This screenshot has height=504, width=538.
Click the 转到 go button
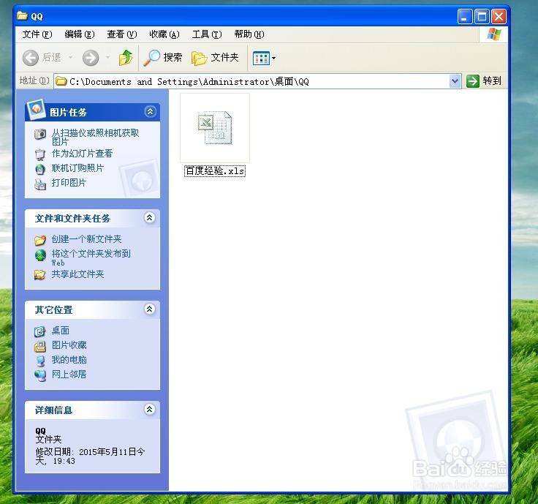tap(484, 81)
